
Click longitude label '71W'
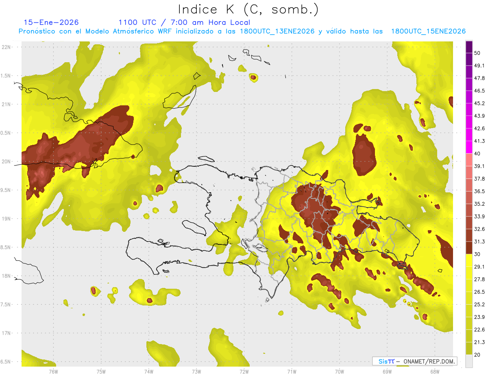(292, 371)
